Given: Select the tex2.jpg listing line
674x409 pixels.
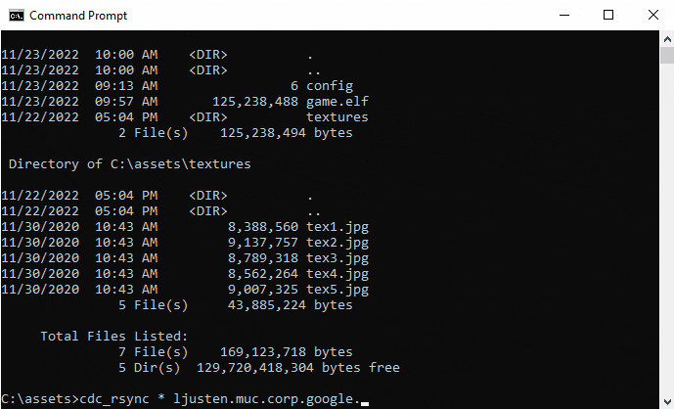Looking at the screenshot, I should point(186,243).
